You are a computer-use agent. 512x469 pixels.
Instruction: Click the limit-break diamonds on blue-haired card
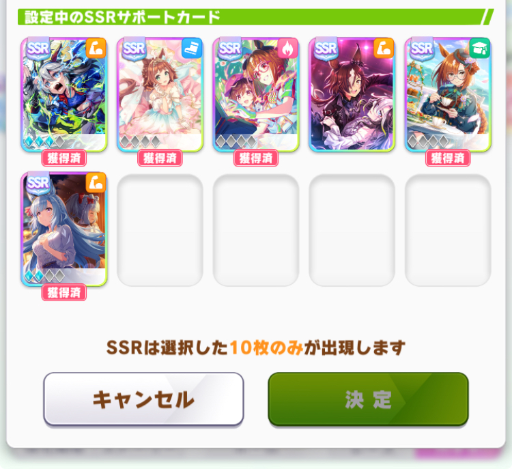pyautogui.click(x=44, y=276)
